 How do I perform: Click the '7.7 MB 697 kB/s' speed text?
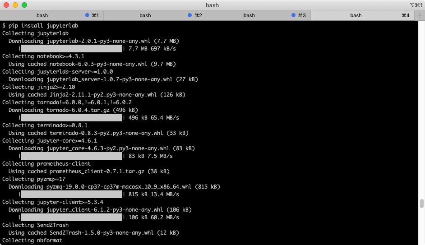152,49
